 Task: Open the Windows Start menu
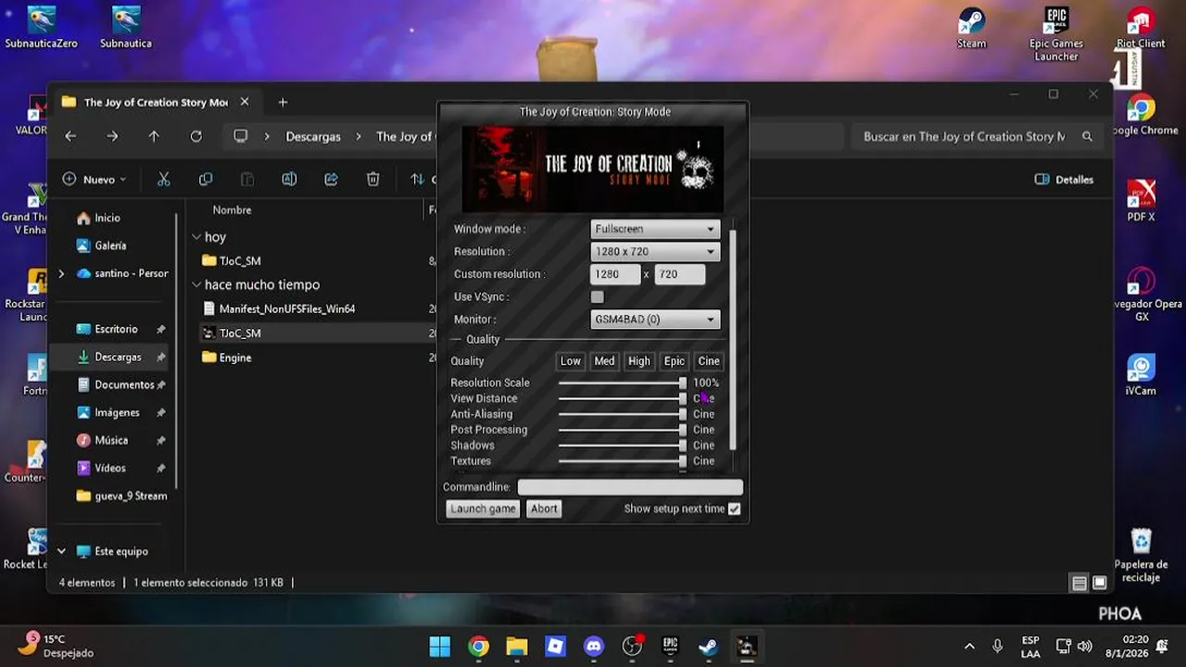pos(440,646)
